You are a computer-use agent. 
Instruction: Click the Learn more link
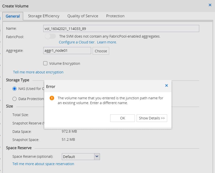pos(107,42)
